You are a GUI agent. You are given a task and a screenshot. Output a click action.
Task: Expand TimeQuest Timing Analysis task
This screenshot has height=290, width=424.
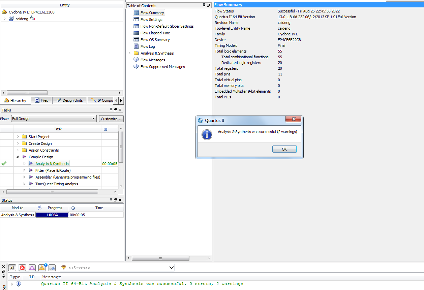click(25, 184)
